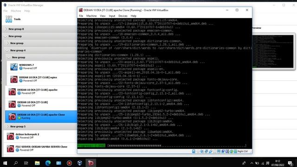Open File Explorer from the taskbar
The image size is (297, 167).
coord(37,163)
